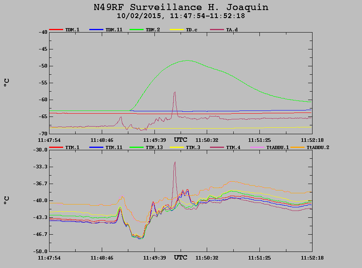Screen dimensions: 362x268
Task: Click lower chart's 11:51:25 time label
Action: (x=259, y=258)
